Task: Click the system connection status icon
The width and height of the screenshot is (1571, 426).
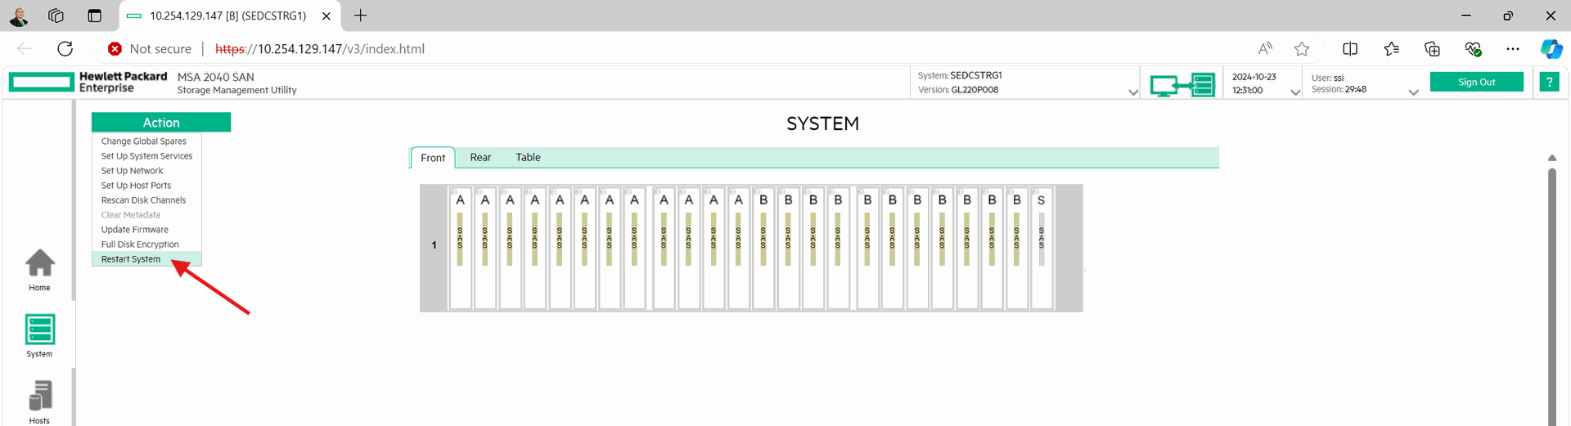Action: coord(1182,84)
